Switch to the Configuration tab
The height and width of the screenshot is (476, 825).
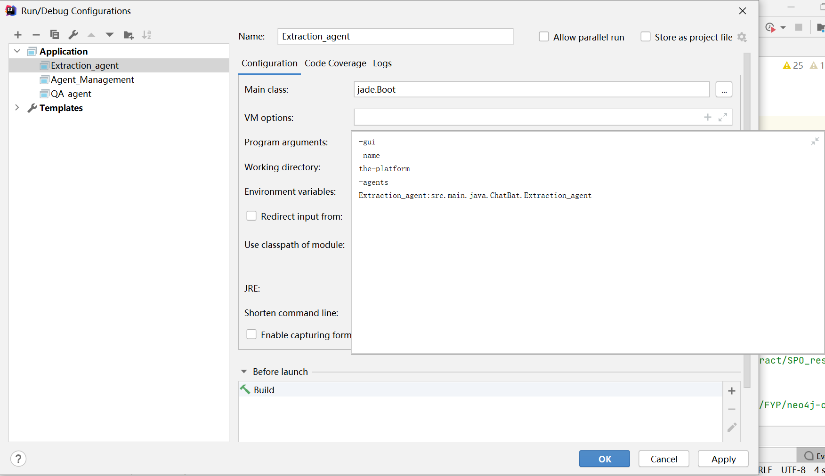(x=269, y=63)
